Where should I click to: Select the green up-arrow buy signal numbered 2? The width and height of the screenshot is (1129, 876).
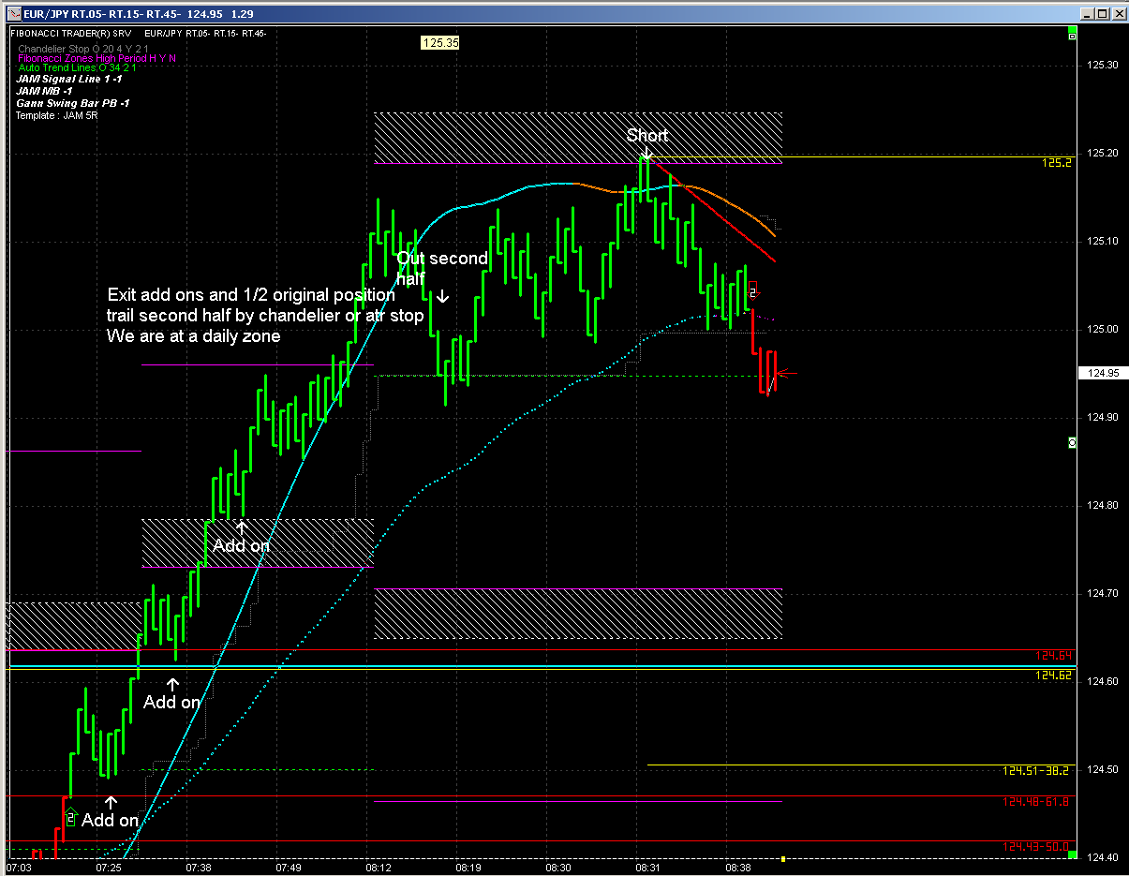click(70, 817)
